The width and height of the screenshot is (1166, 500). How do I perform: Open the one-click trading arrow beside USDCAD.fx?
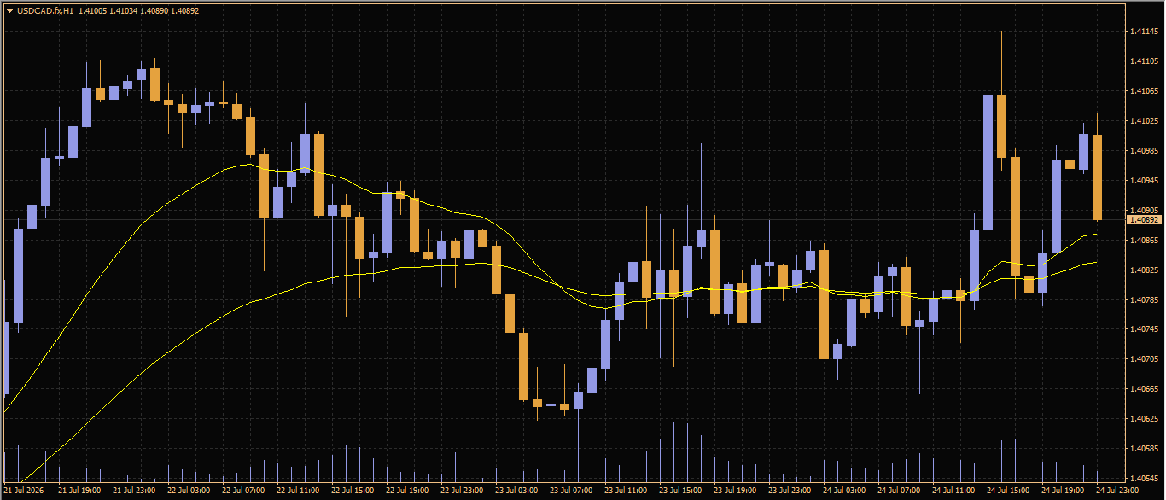9,10
